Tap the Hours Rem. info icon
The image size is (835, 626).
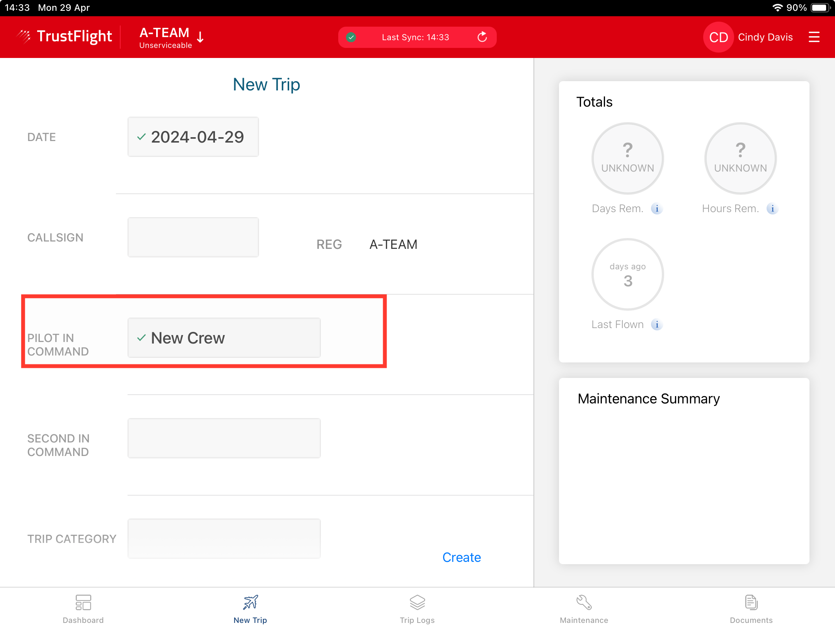(772, 209)
